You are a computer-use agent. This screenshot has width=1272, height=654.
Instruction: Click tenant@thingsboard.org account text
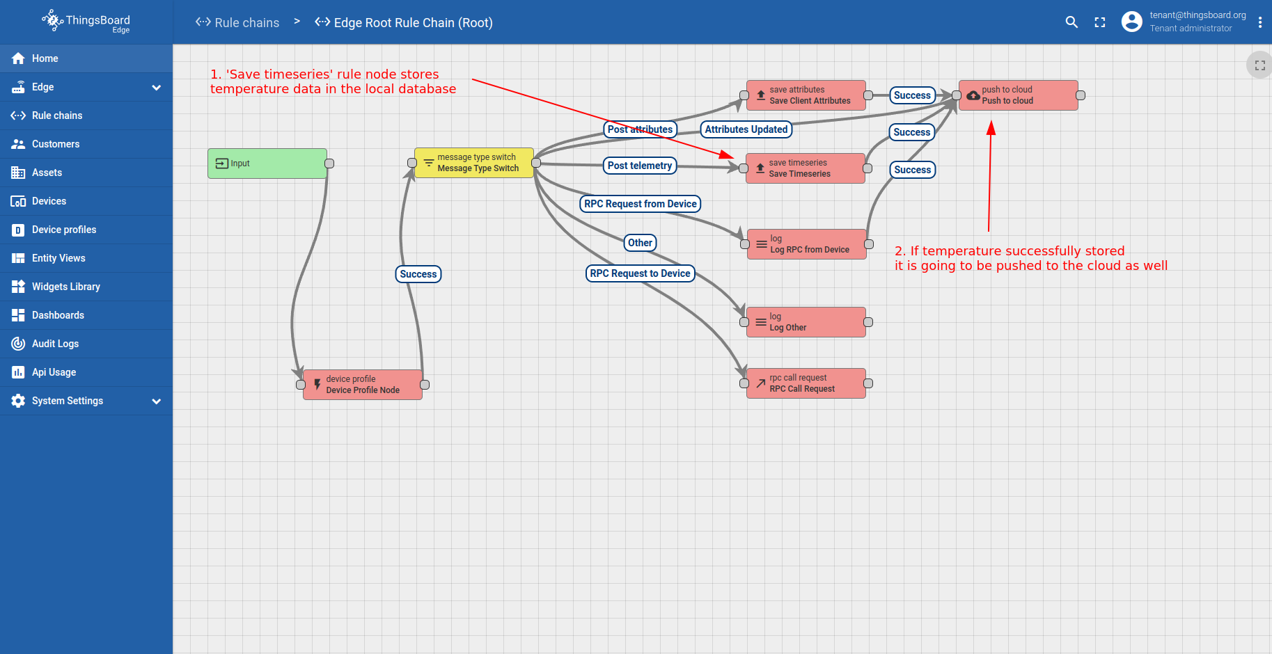[1198, 15]
